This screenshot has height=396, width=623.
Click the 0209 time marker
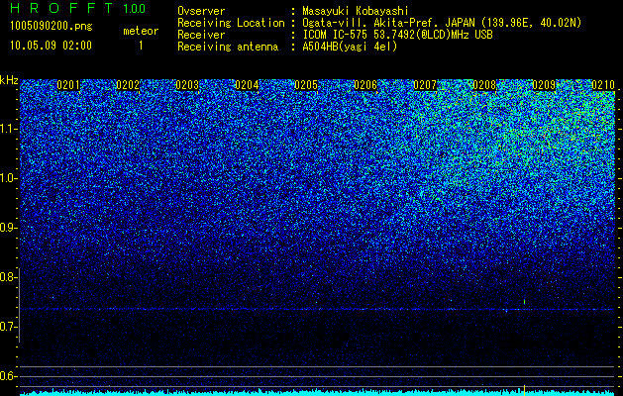pos(544,85)
